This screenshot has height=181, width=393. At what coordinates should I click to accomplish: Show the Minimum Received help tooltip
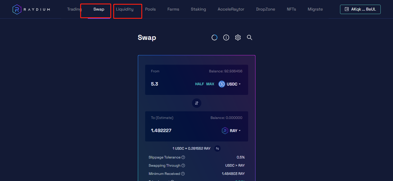183,174
